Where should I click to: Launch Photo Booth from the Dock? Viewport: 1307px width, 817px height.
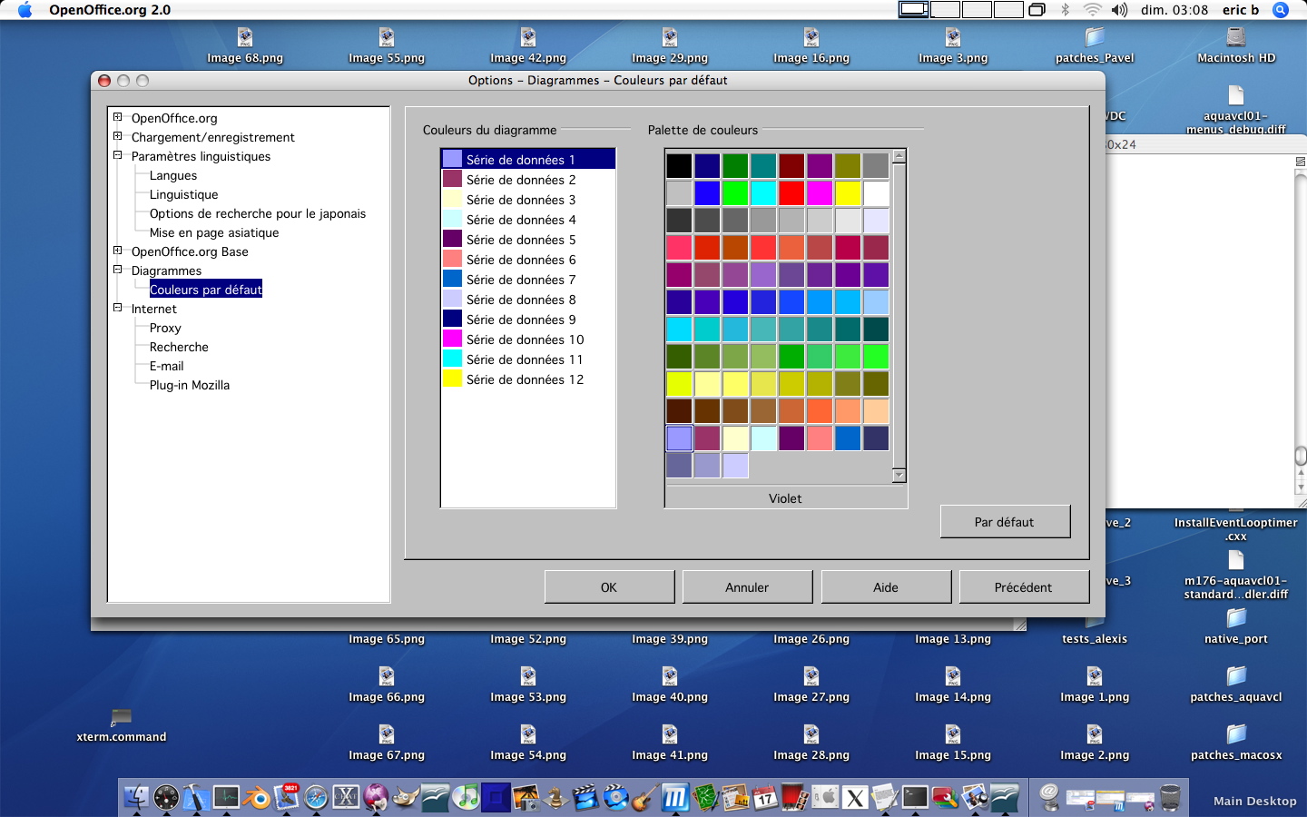click(795, 797)
